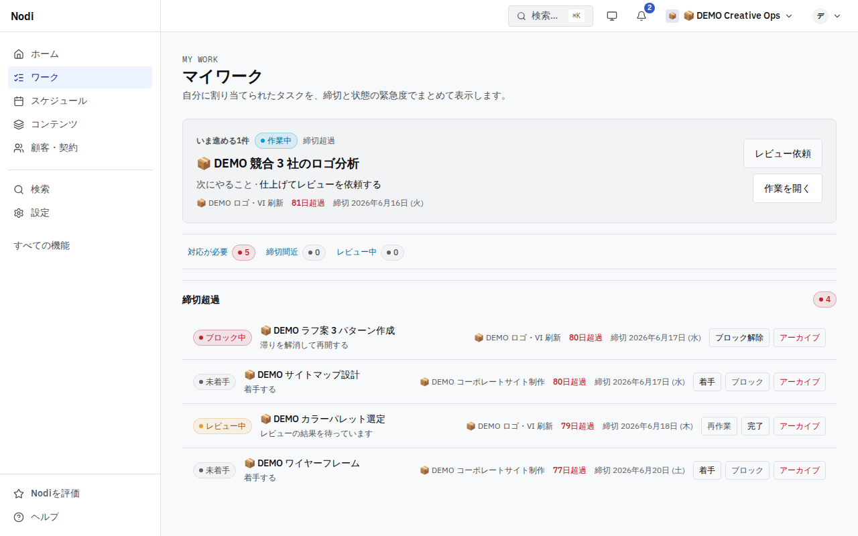Select the ワーク checklist icon
Image resolution: width=858 pixels, height=536 pixels.
(19, 78)
